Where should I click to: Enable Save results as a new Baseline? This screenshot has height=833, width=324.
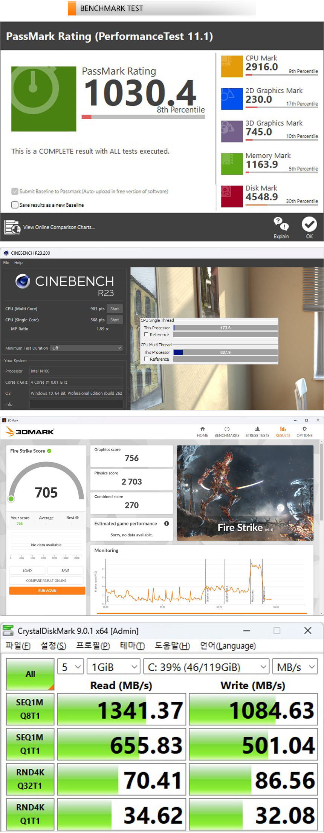(15, 205)
